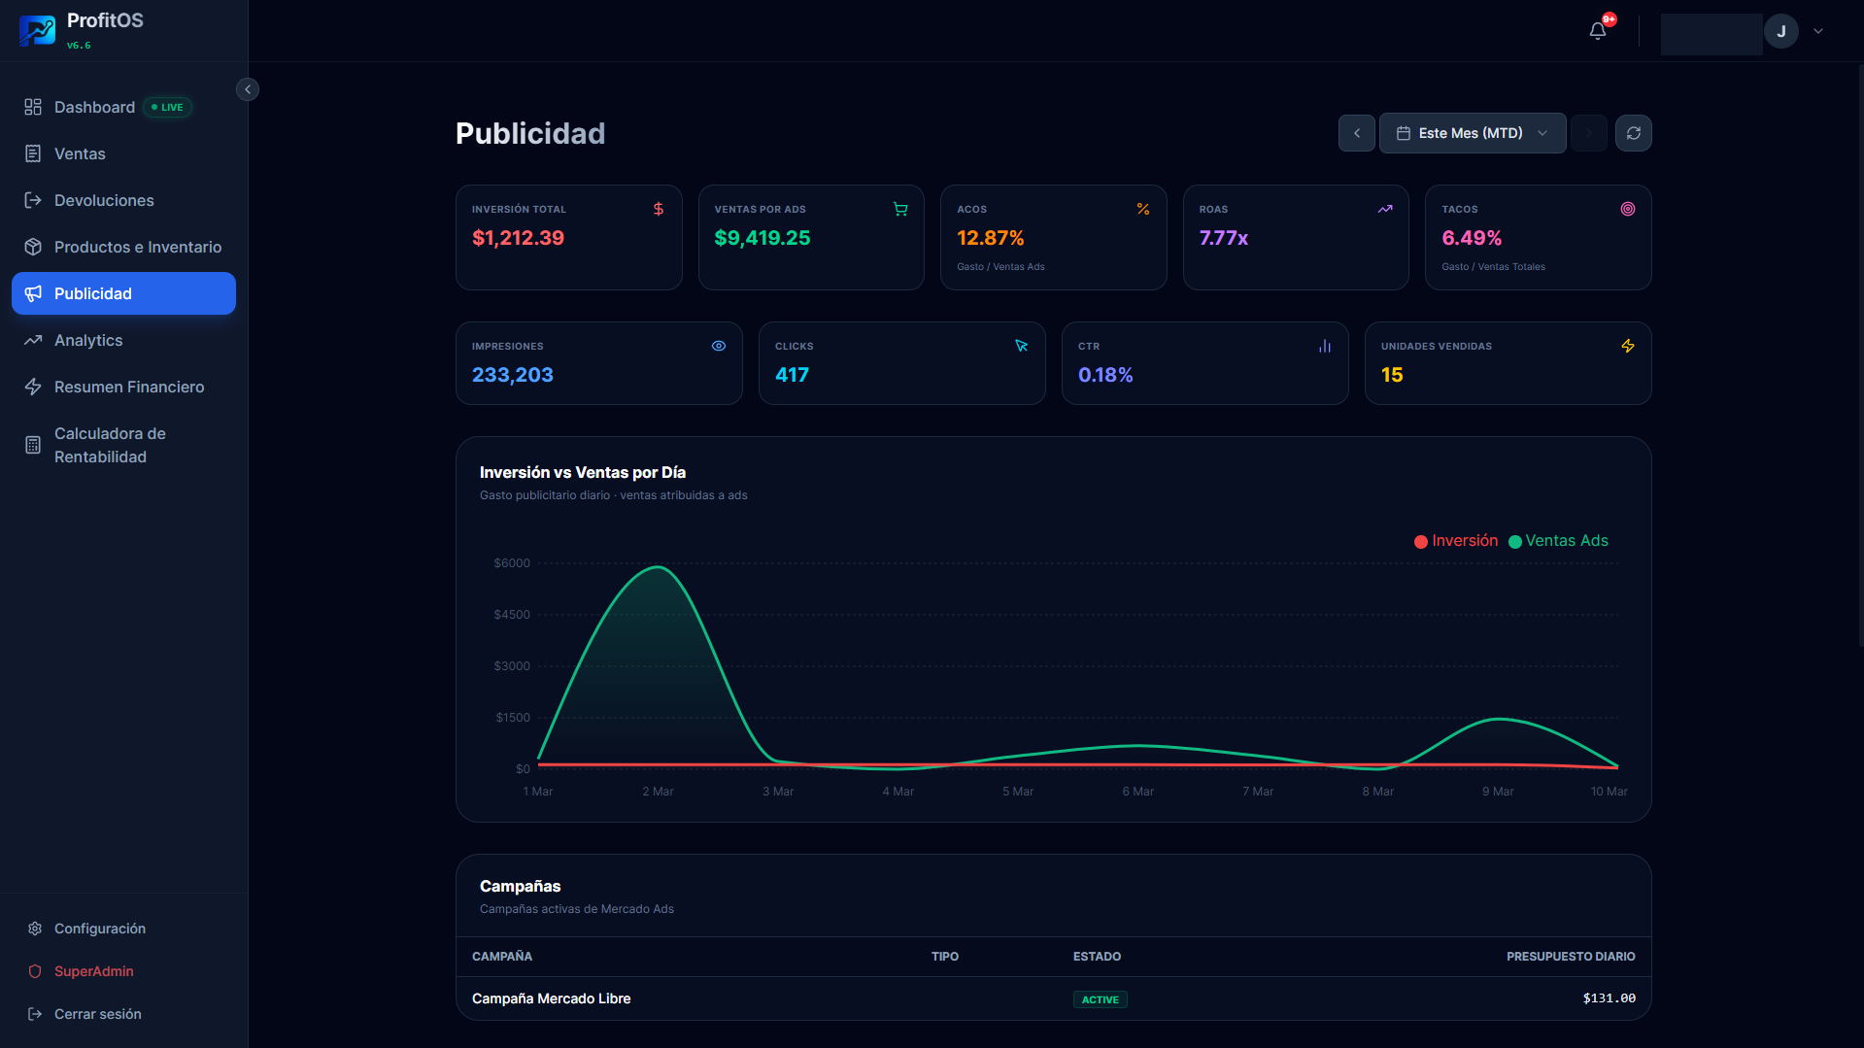This screenshot has height=1048, width=1864.
Task: Open the notifications bell
Action: coord(1598,31)
